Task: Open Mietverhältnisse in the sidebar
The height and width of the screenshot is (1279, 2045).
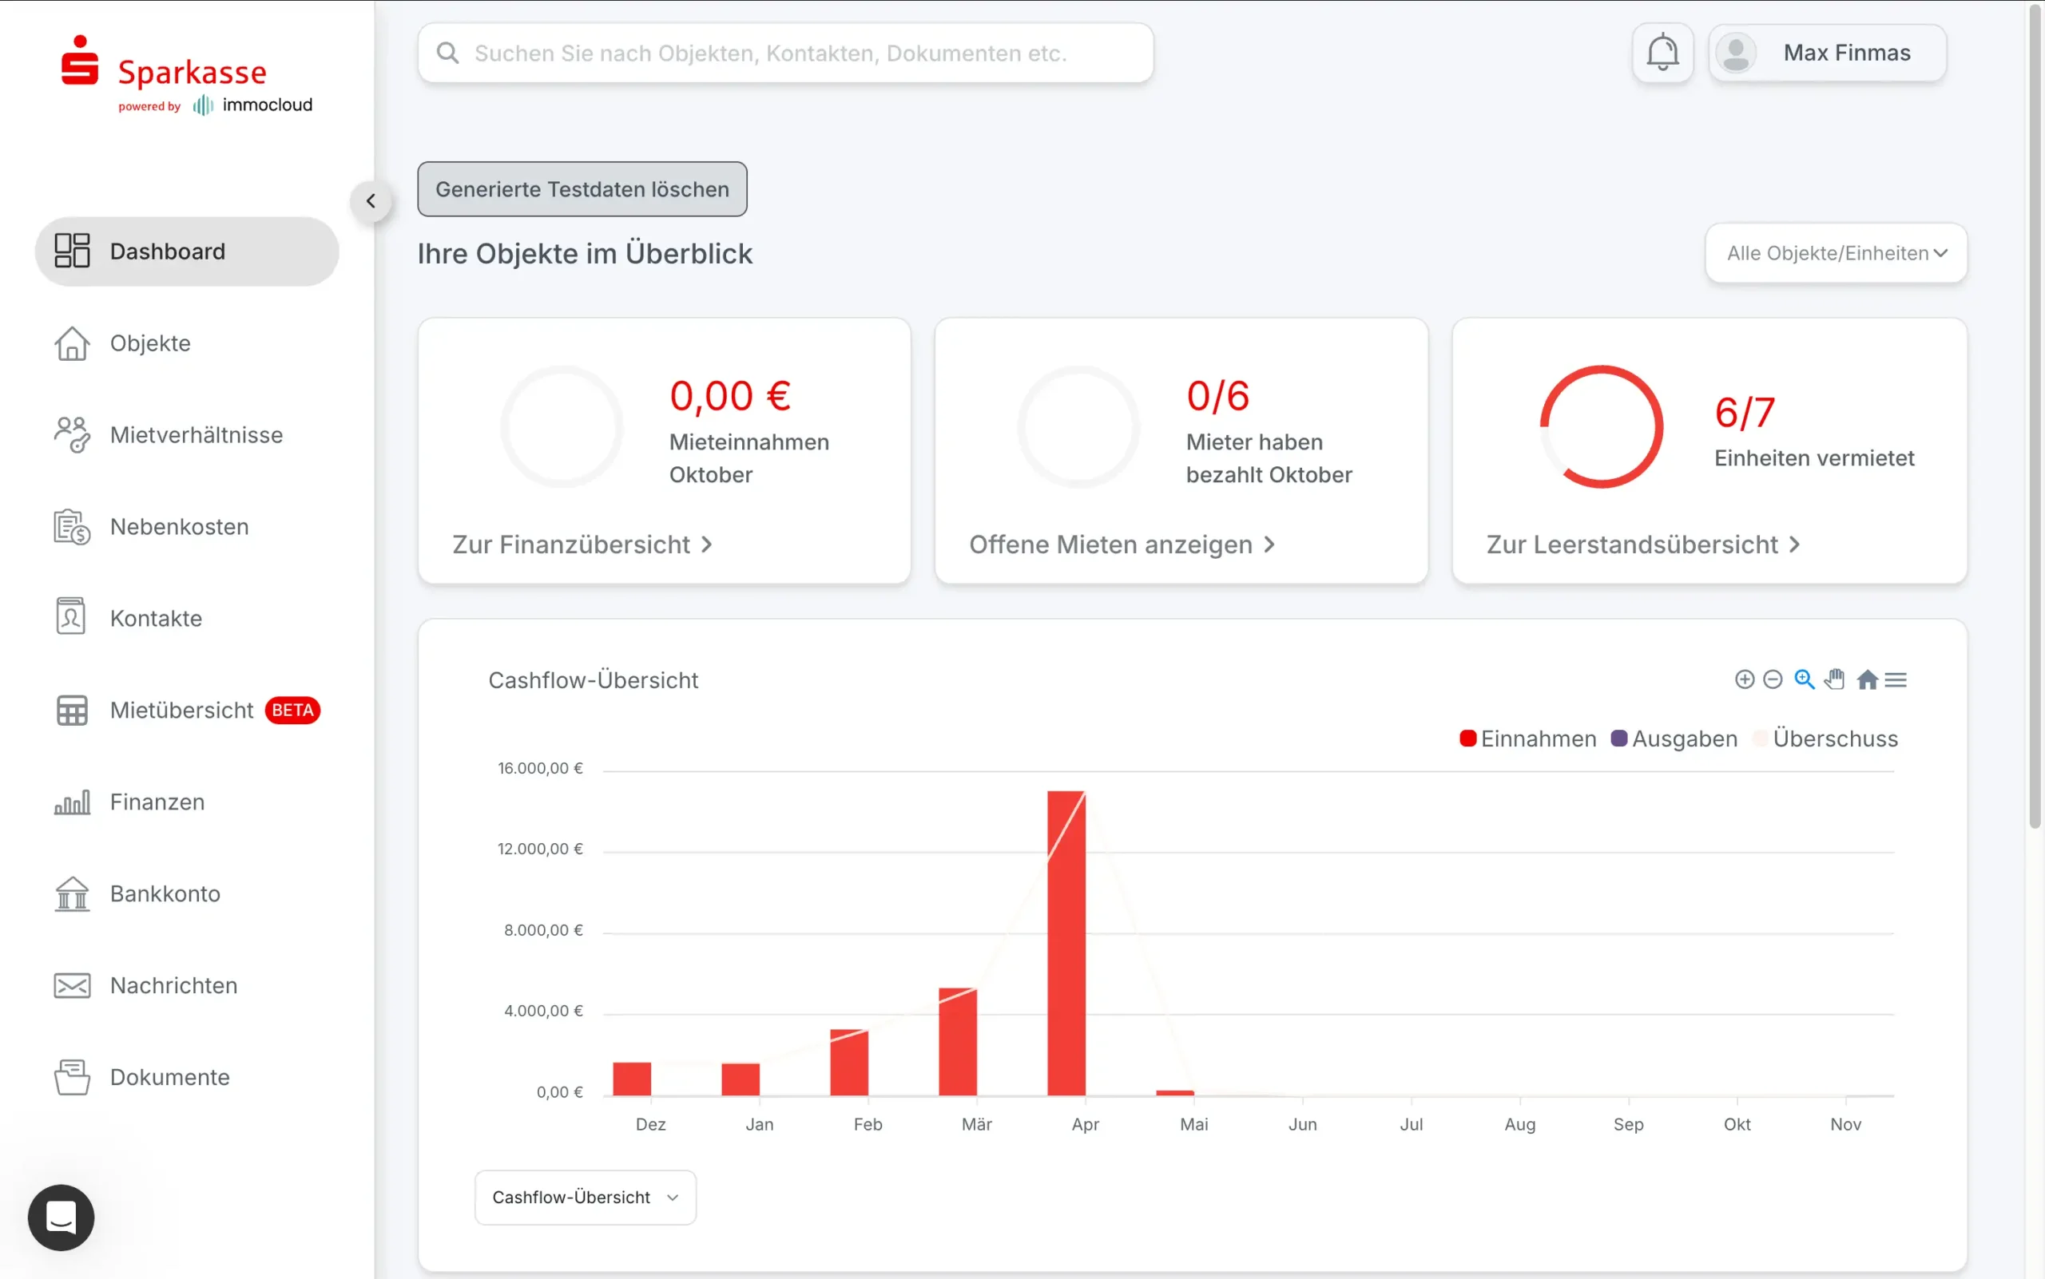Action: [196, 435]
